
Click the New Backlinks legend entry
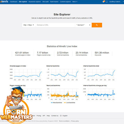click(56, 103)
